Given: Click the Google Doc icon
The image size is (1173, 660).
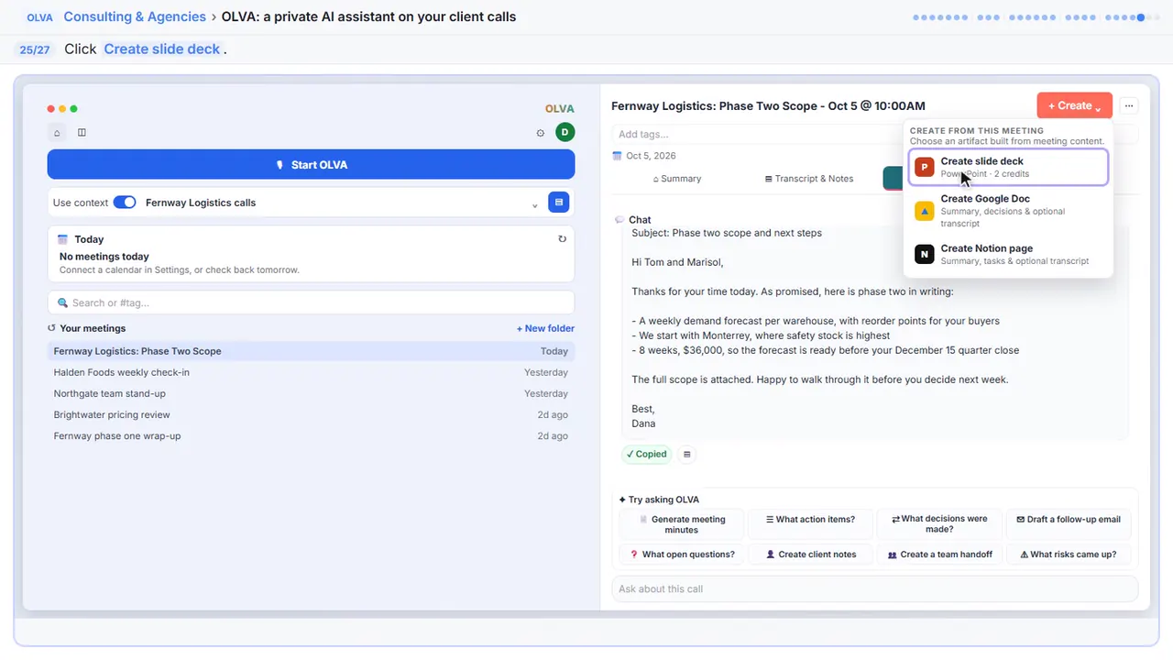Looking at the screenshot, I should [x=924, y=211].
